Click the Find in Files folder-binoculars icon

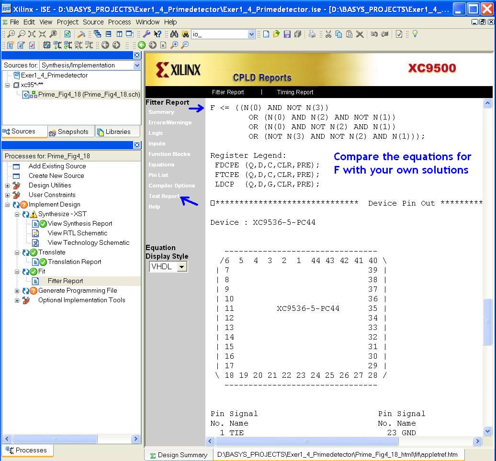[x=185, y=34]
